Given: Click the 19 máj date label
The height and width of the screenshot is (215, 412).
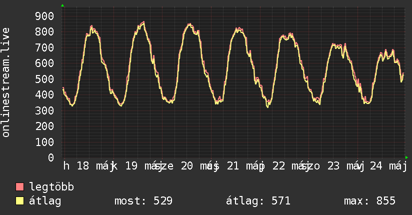Looking at the screenshot, I should [144, 166].
